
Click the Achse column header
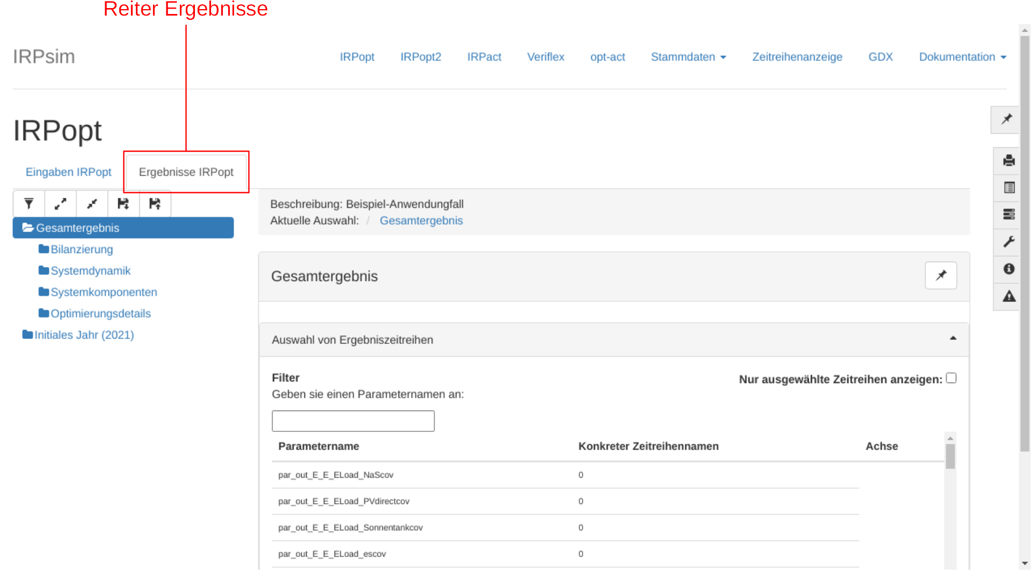click(x=882, y=446)
